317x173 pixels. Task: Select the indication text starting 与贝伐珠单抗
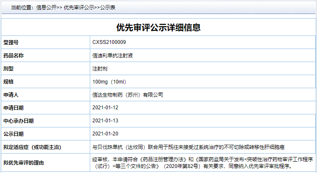coord(188,147)
